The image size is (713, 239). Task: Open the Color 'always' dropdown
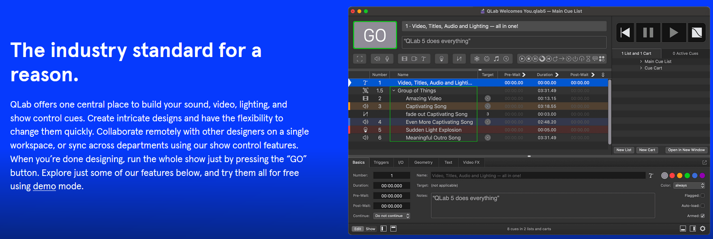click(689, 186)
